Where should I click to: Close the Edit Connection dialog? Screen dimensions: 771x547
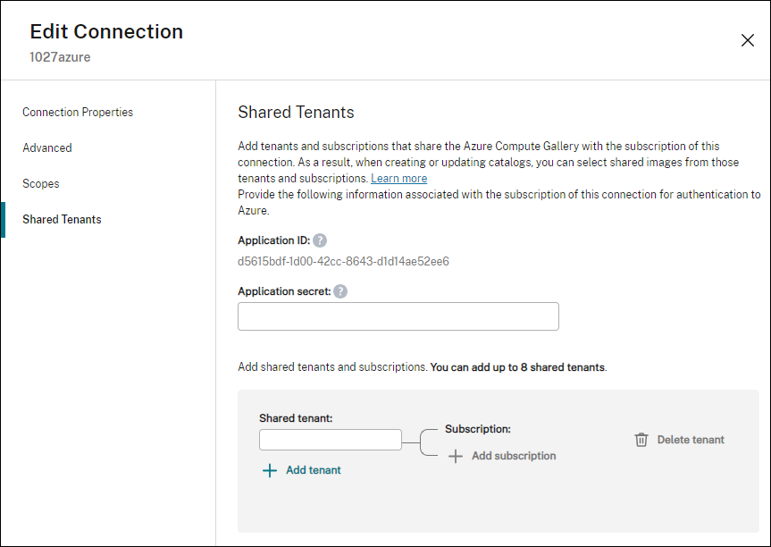coord(748,40)
